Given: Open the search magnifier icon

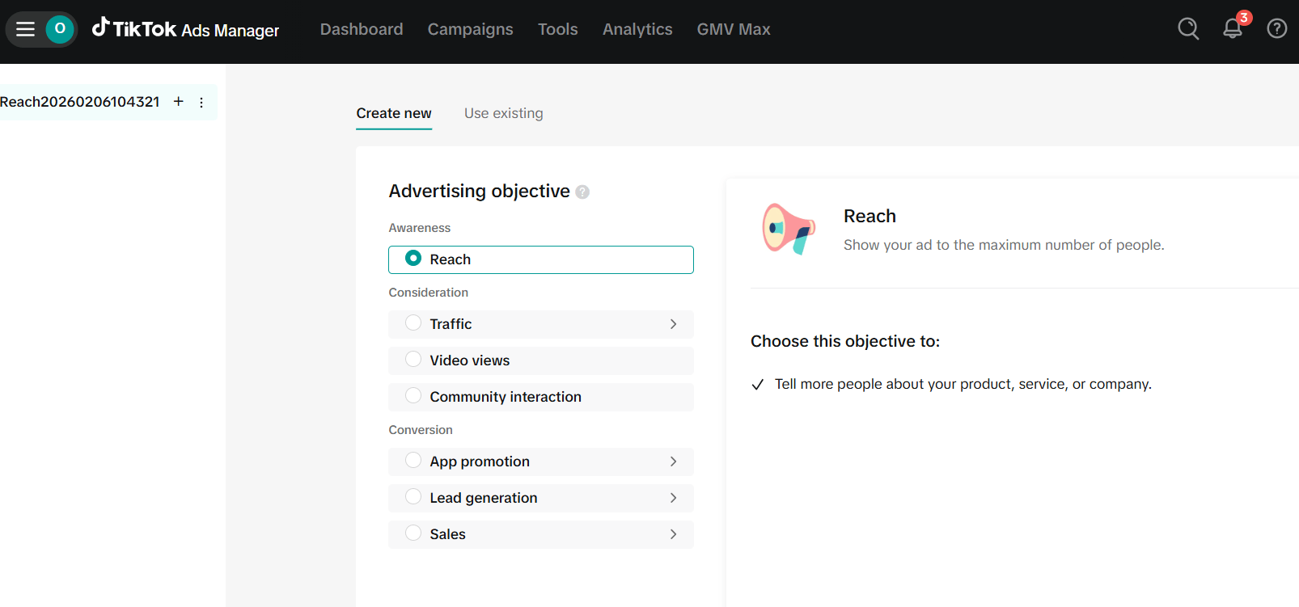Looking at the screenshot, I should pyautogui.click(x=1187, y=29).
